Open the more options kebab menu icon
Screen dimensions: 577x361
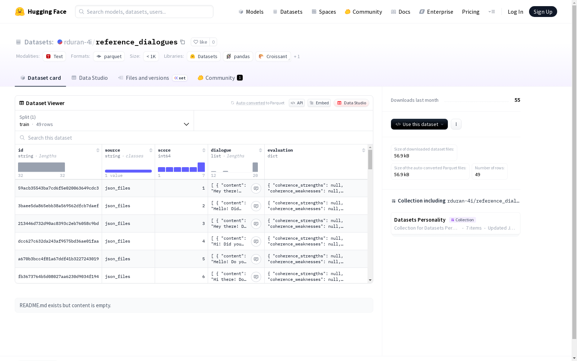456,124
